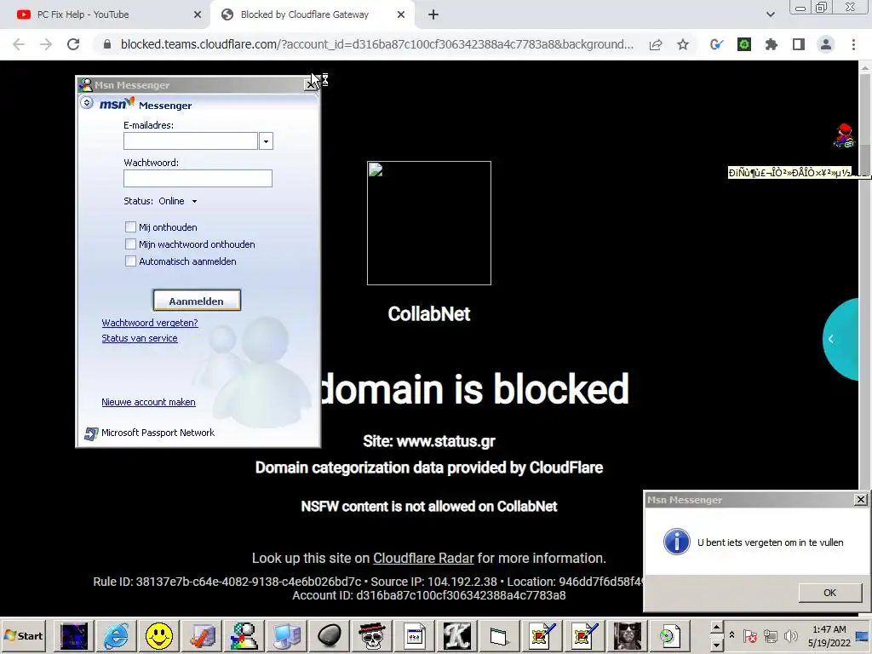Viewport: 872px width, 654px height.
Task: Click the teal side arrow panel
Action: [840, 339]
